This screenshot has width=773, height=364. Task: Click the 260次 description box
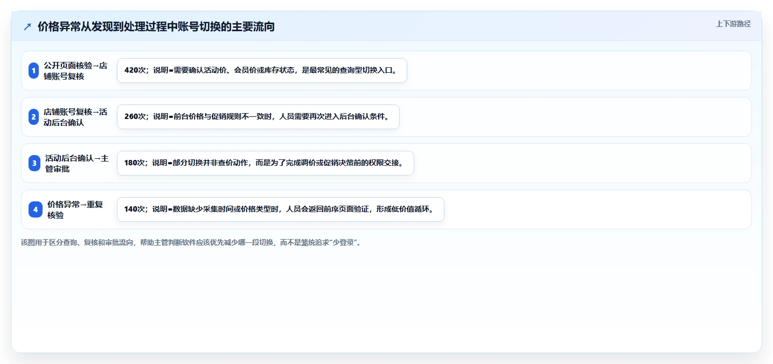(258, 117)
